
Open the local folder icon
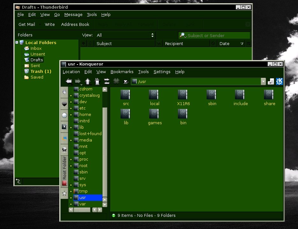click(154, 95)
